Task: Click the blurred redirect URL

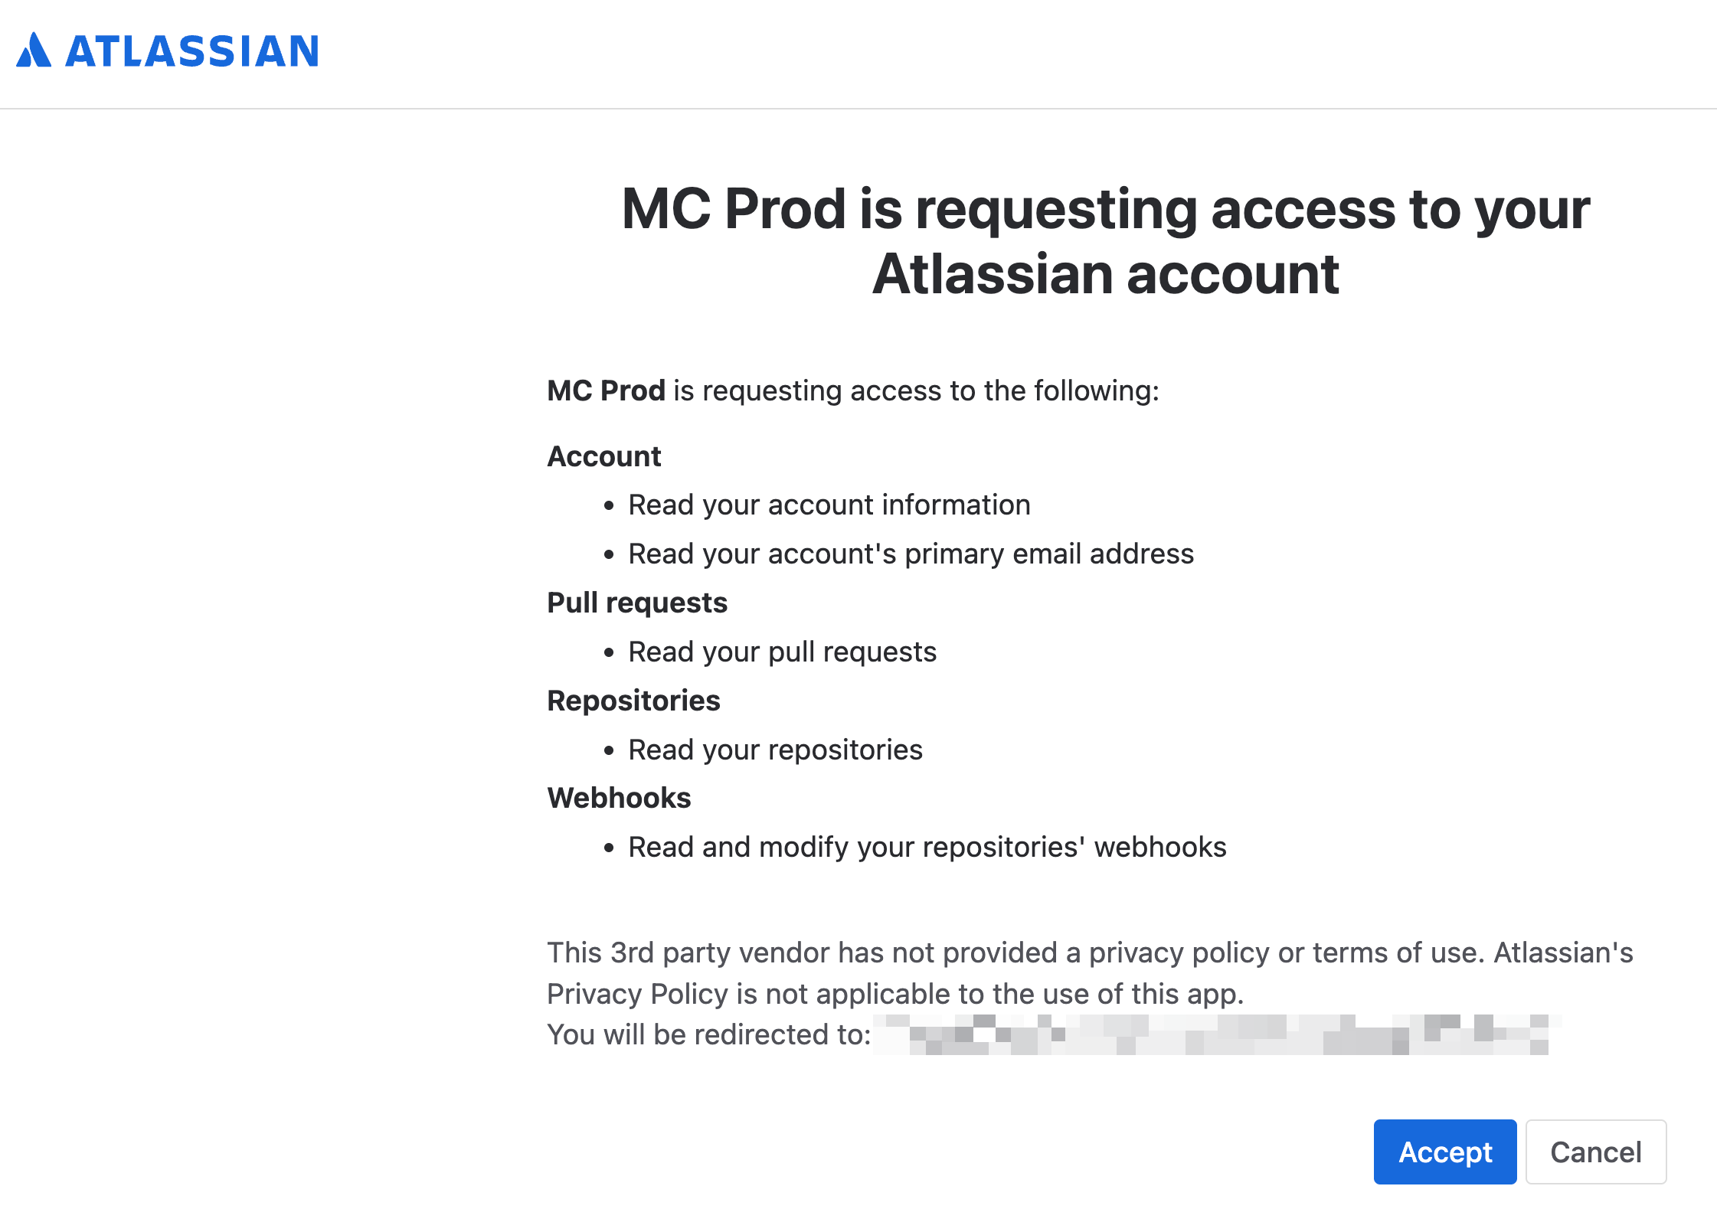Action: click(x=1218, y=1034)
